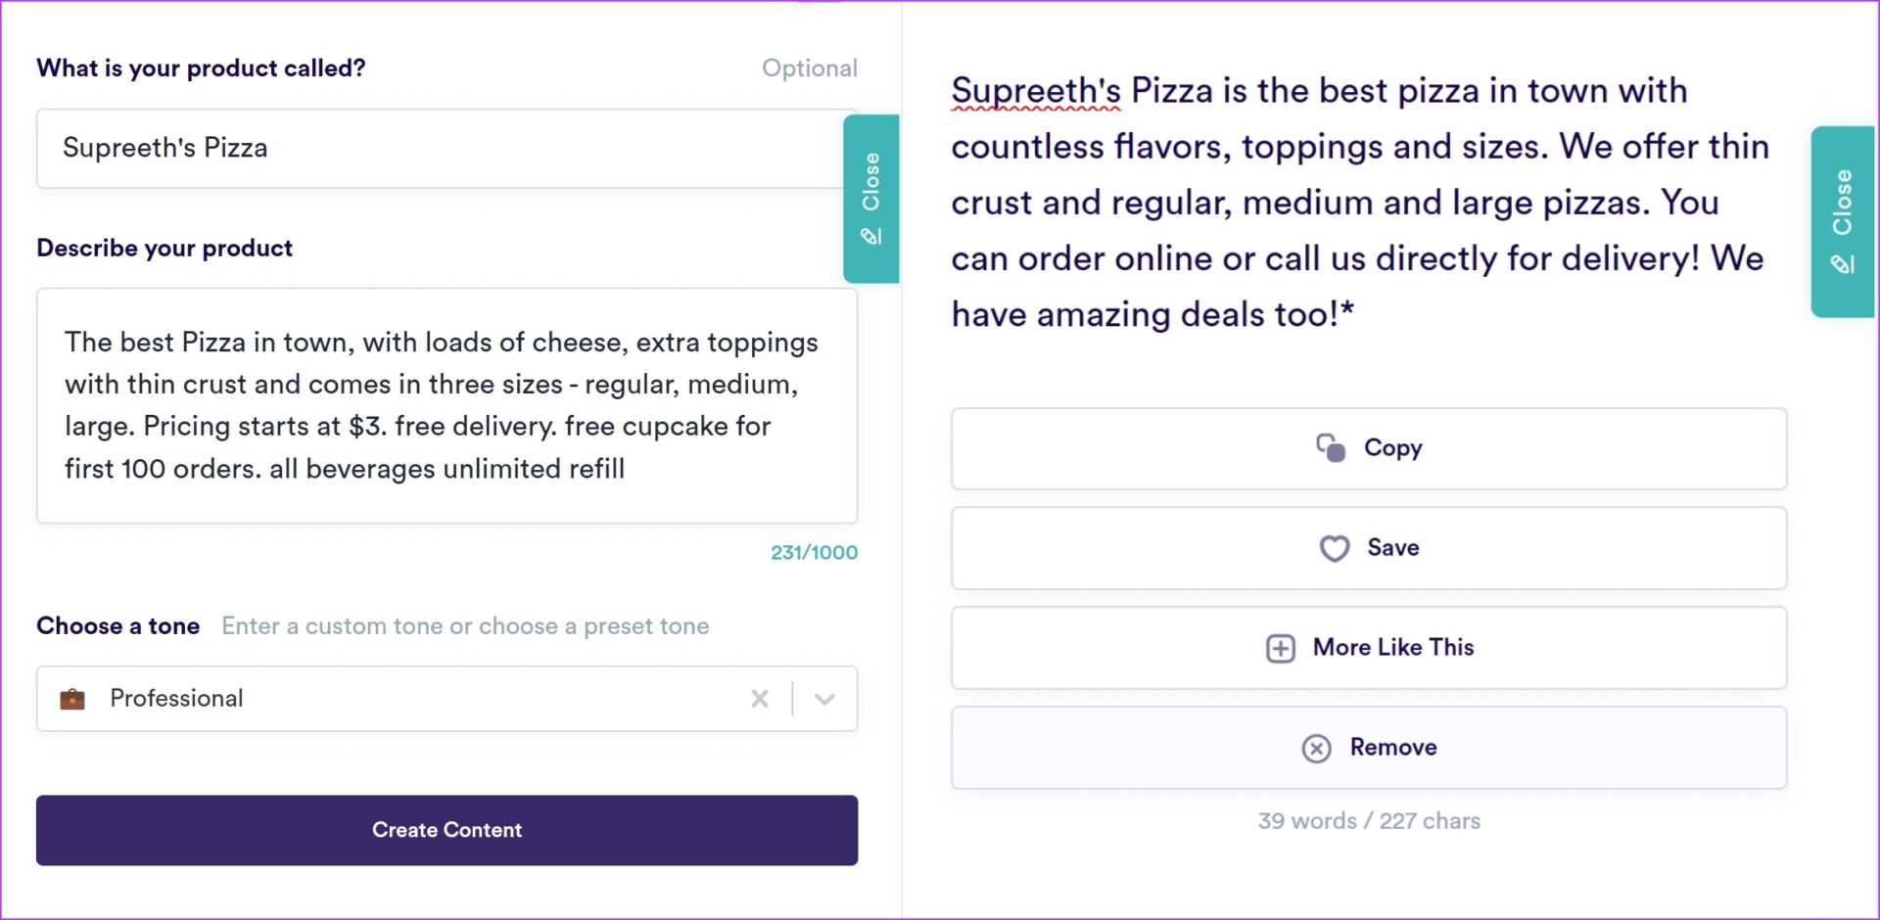Click the circled X Remove icon
The width and height of the screenshot is (1880, 920).
point(1317,748)
